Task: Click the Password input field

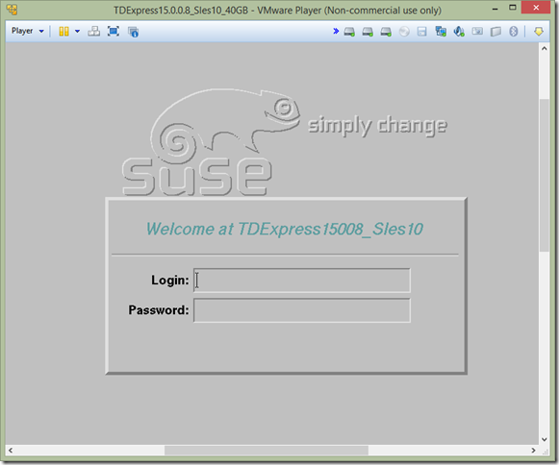Action: (x=302, y=310)
